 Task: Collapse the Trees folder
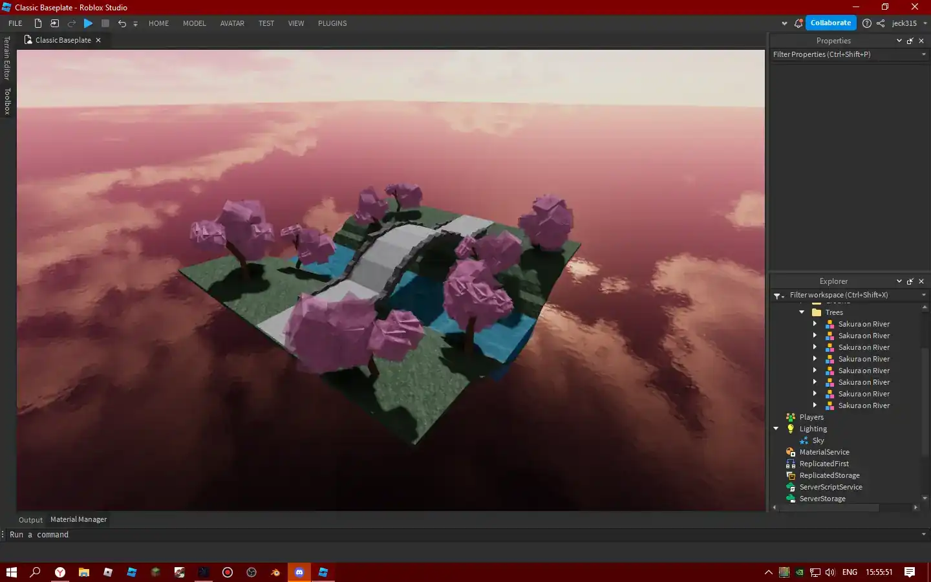tap(802, 312)
